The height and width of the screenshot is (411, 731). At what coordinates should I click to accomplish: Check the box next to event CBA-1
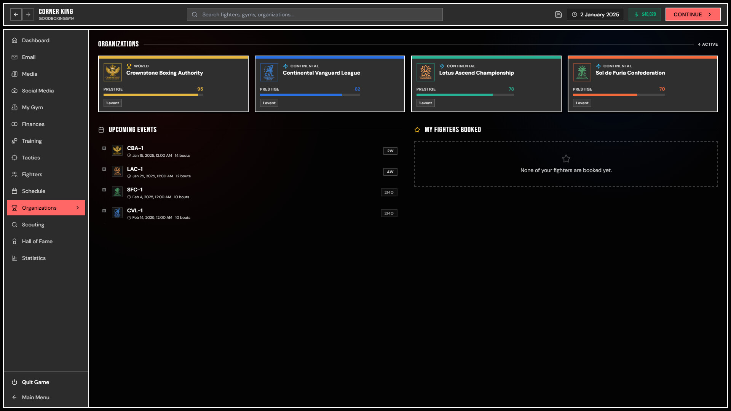(x=104, y=148)
